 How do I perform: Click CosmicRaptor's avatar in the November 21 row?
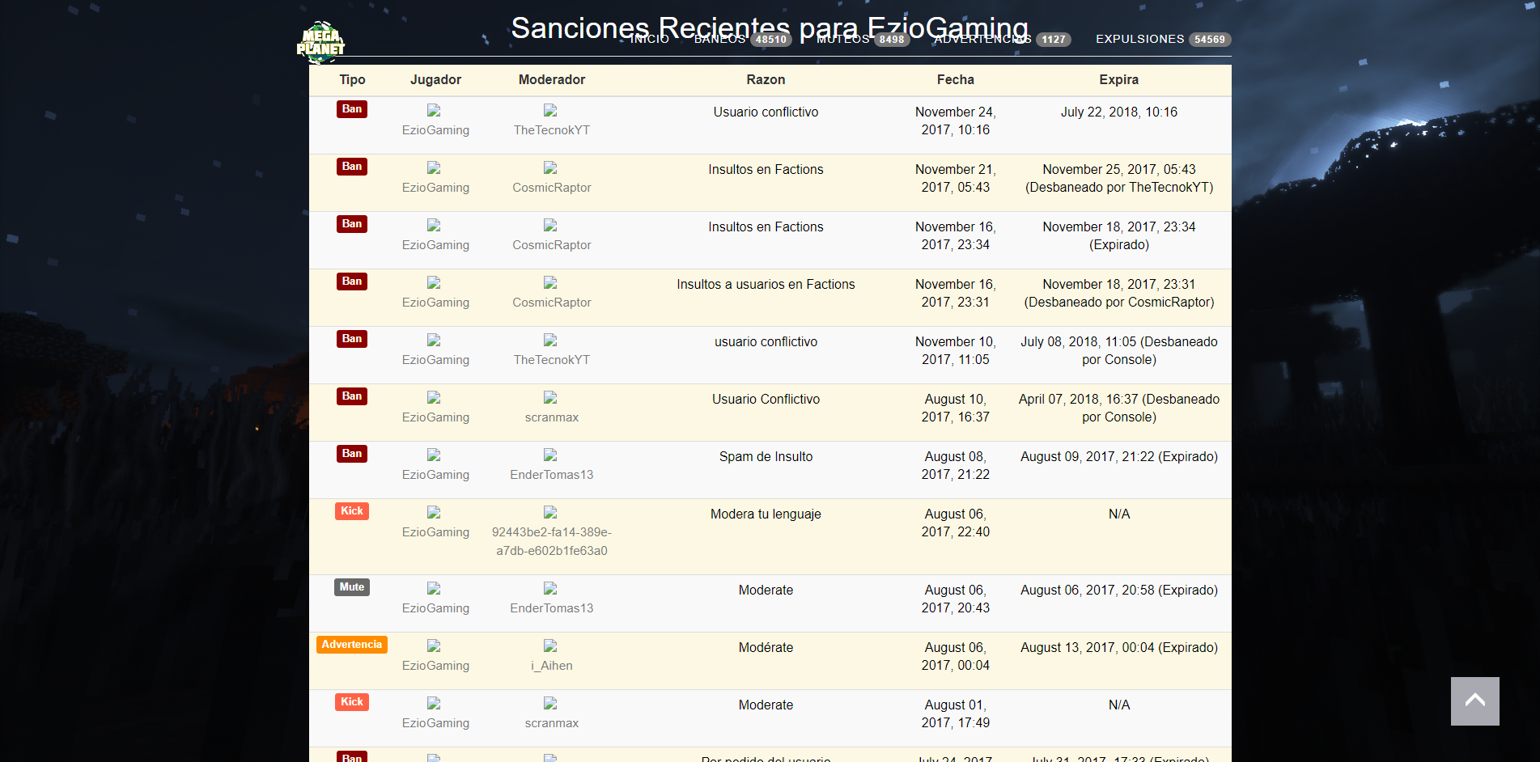(550, 167)
